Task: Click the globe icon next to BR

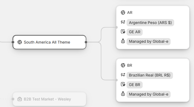Action: (x=123, y=65)
